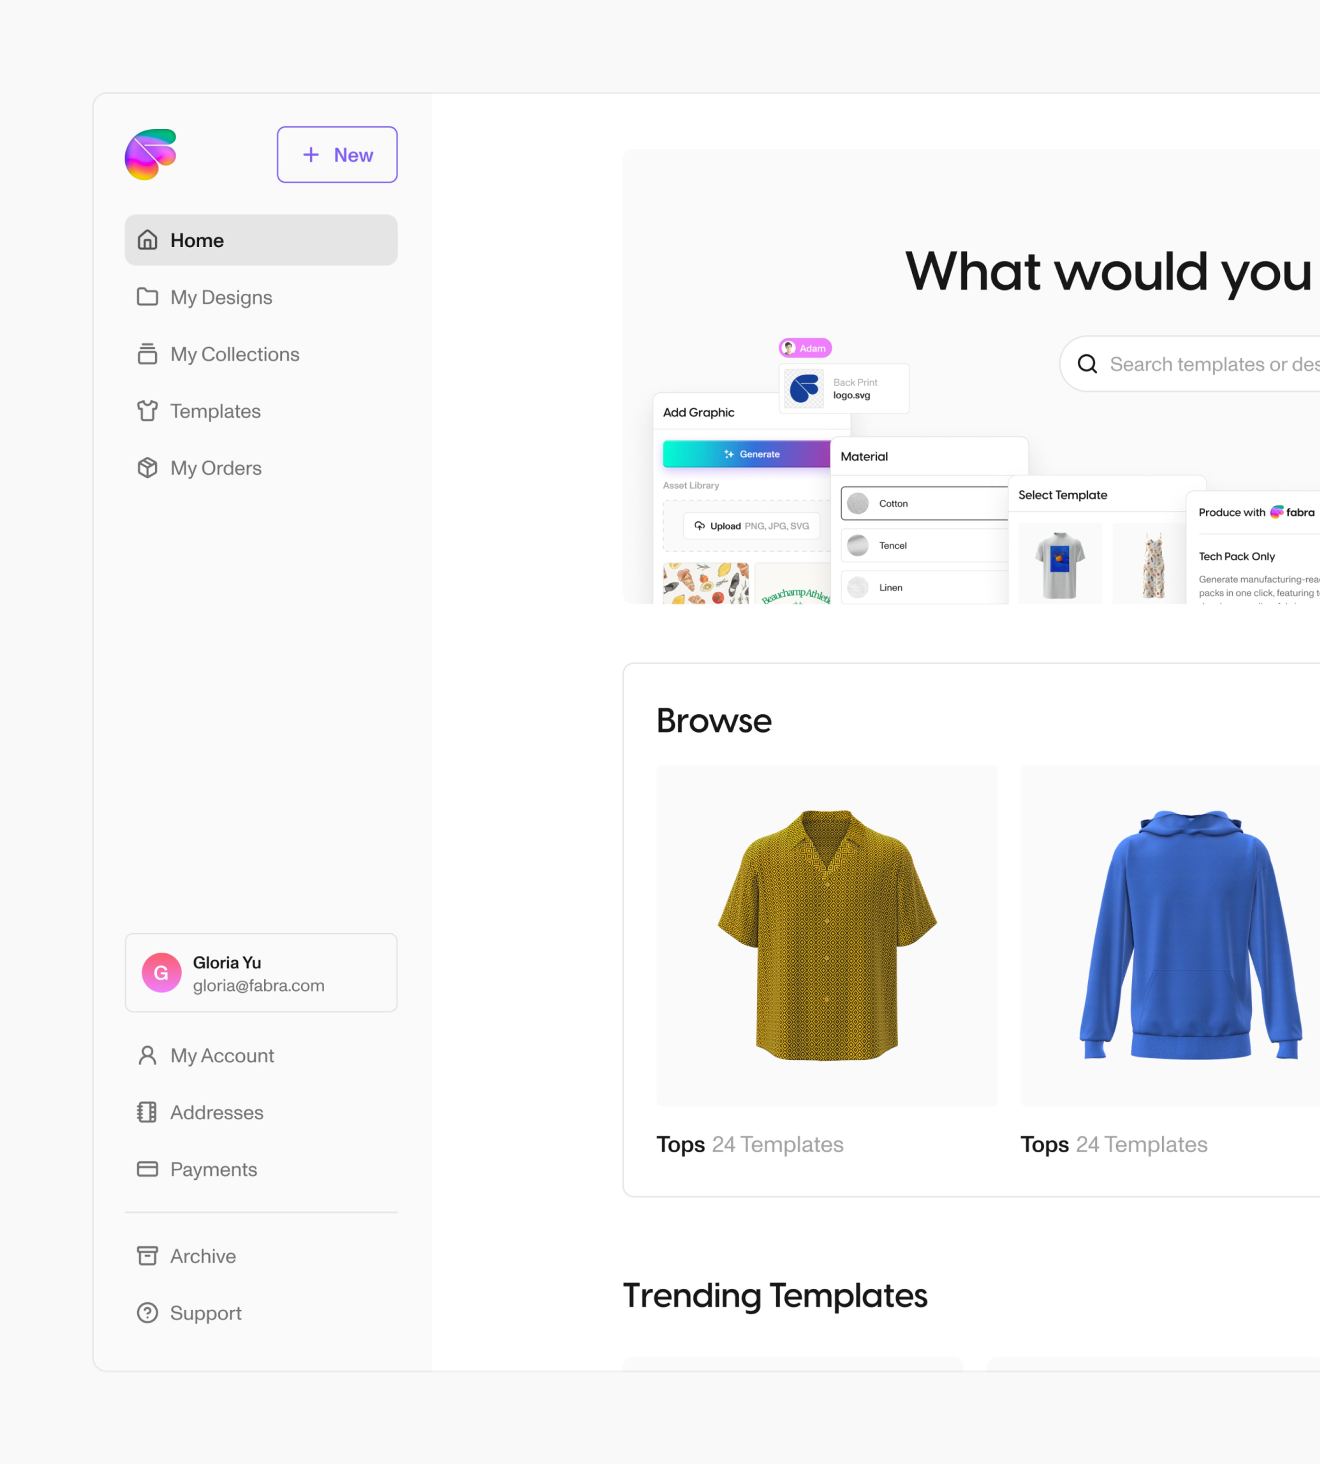Open Archive section
This screenshot has width=1320, height=1464.
[x=204, y=1255]
